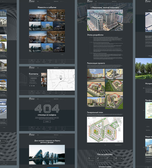
Task: Open top-right render in Реализация проекта gallery
Action: coord(114,74)
